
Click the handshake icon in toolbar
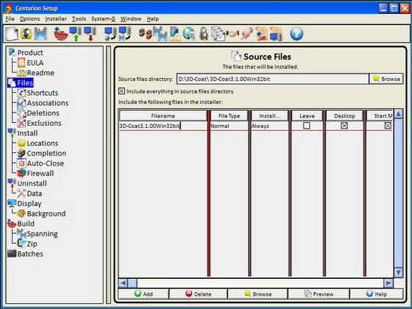[232, 34]
